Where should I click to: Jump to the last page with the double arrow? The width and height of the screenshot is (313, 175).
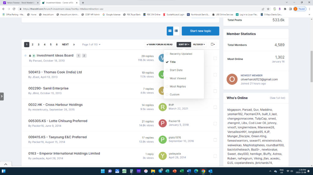pos(74,45)
